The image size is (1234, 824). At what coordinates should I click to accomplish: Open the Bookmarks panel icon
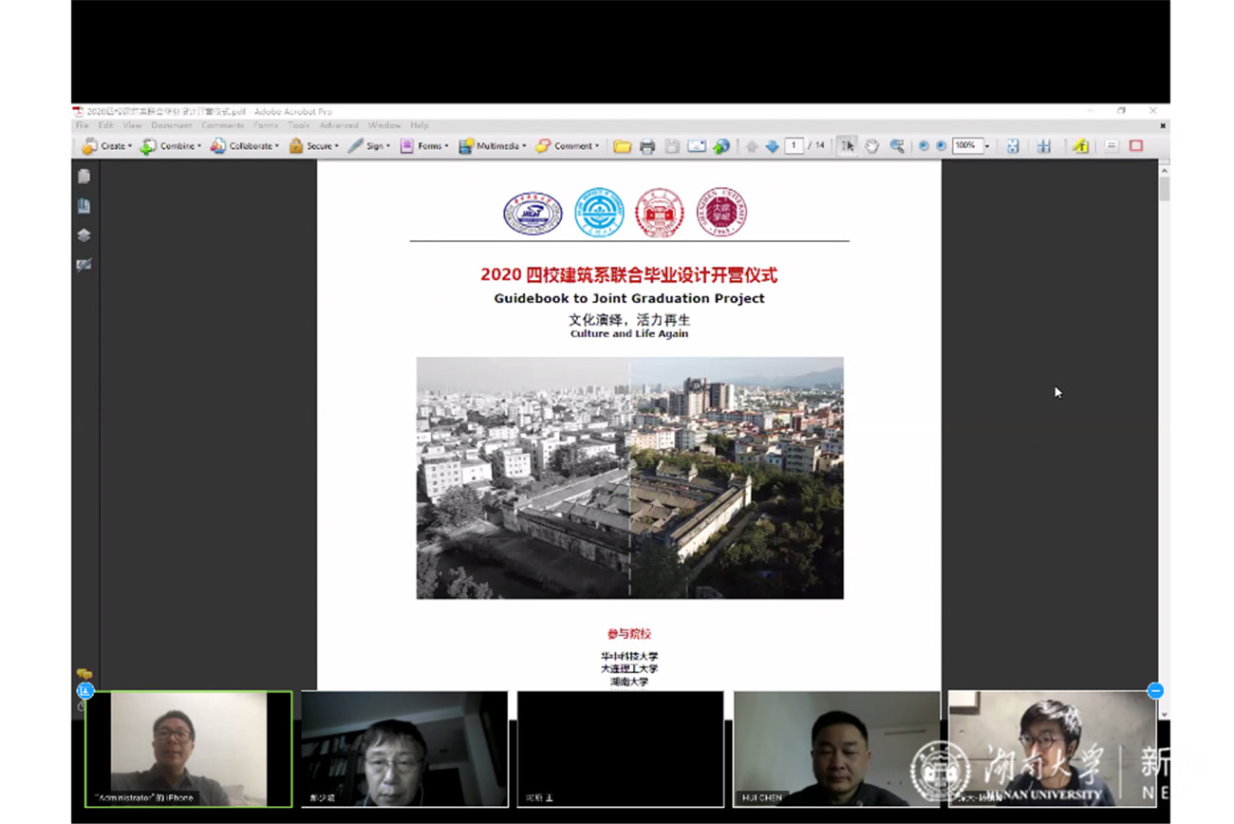(x=84, y=206)
